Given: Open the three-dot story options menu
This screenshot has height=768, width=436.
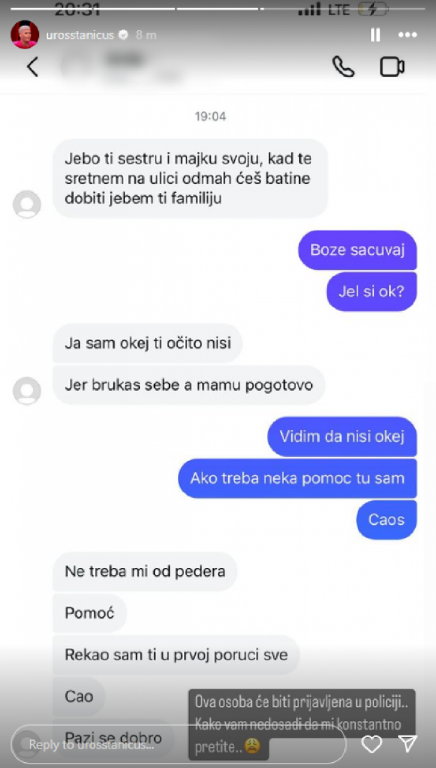Looking at the screenshot, I should pos(407,35).
